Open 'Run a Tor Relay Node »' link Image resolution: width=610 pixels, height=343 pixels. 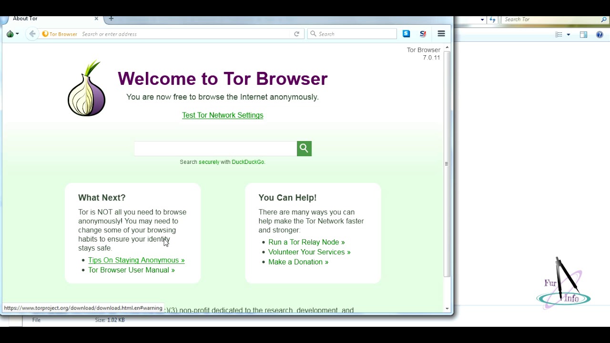tap(306, 242)
